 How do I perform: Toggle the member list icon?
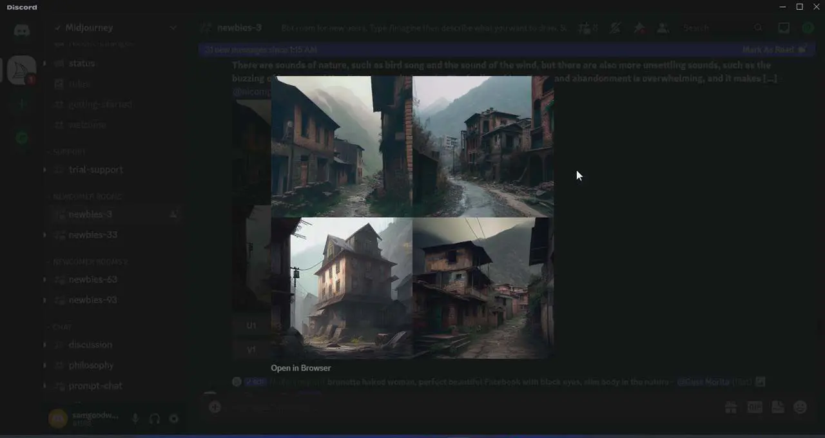663,28
